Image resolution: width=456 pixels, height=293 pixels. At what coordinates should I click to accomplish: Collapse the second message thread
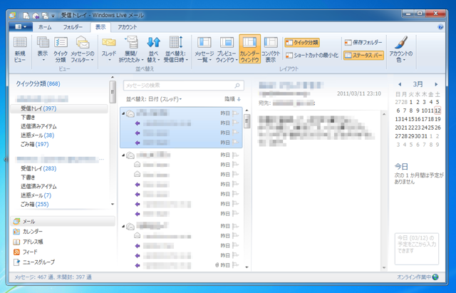(x=123, y=155)
